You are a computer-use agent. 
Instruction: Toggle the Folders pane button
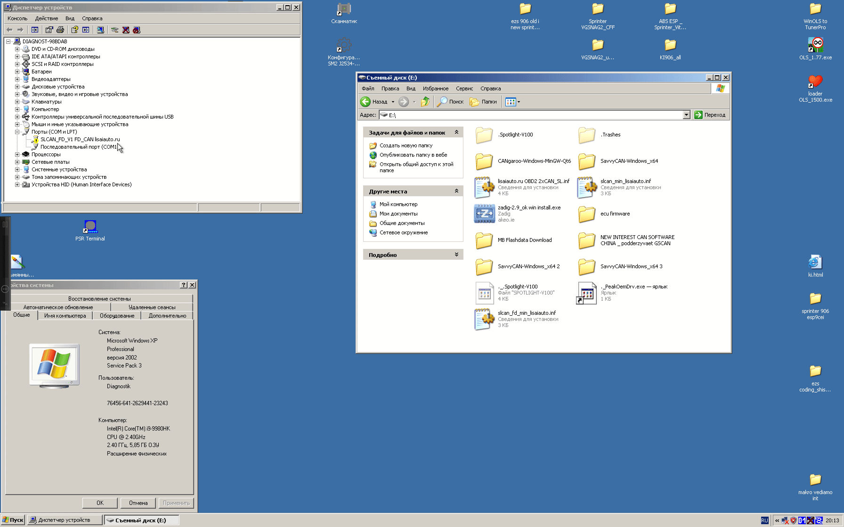484,102
